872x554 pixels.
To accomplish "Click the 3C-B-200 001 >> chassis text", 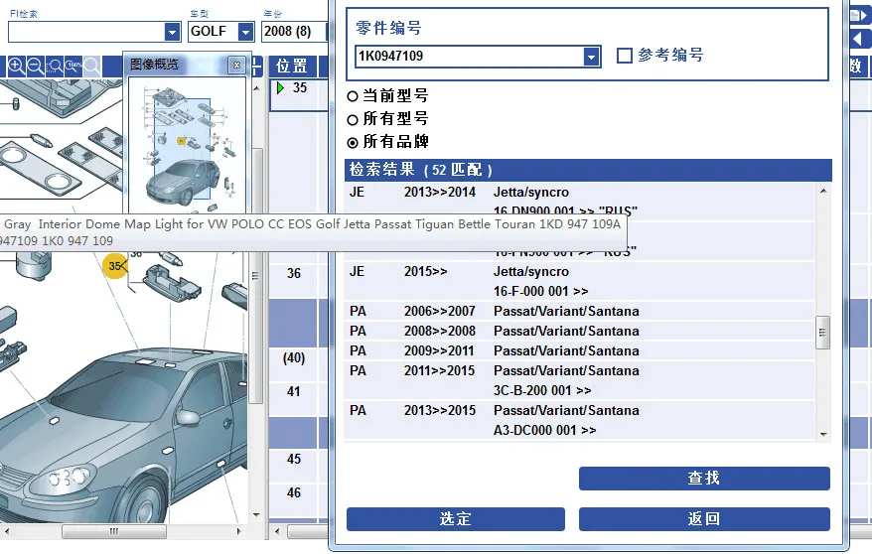I will click(542, 390).
